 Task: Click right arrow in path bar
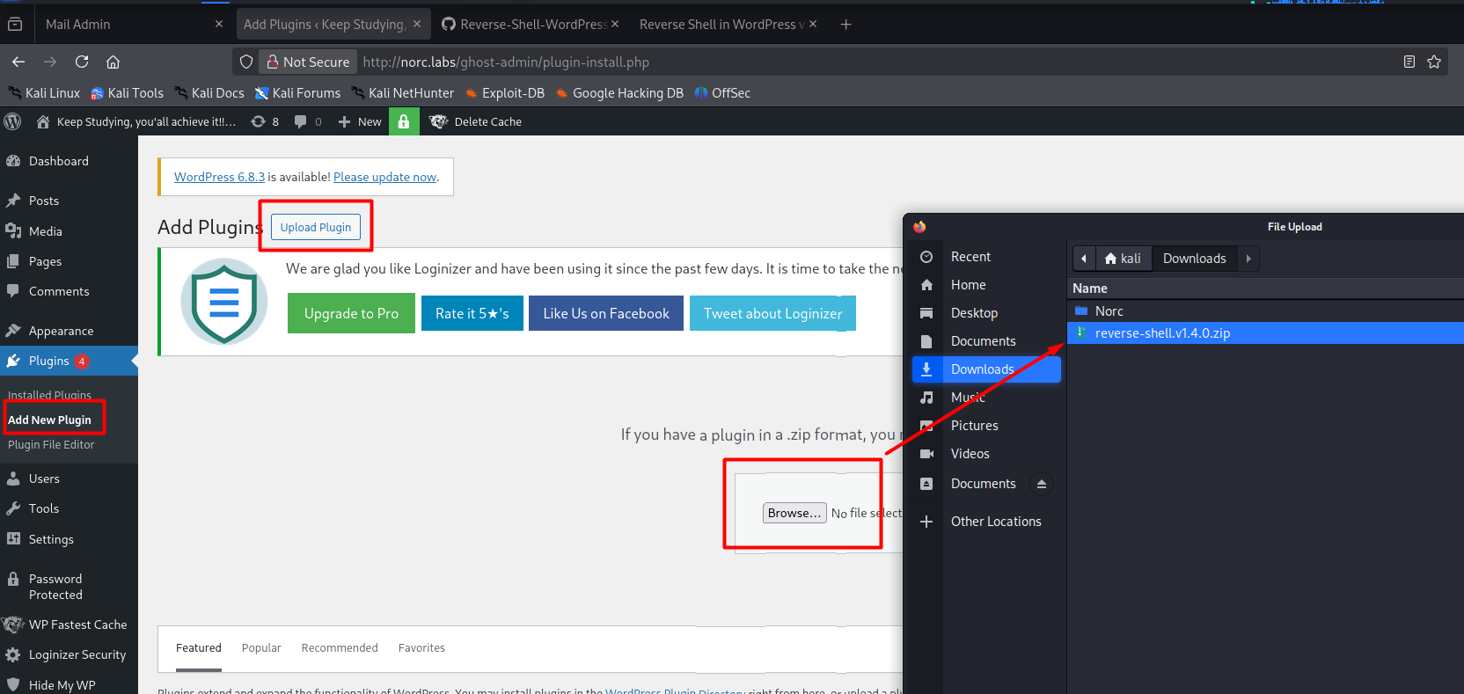pyautogui.click(x=1248, y=259)
